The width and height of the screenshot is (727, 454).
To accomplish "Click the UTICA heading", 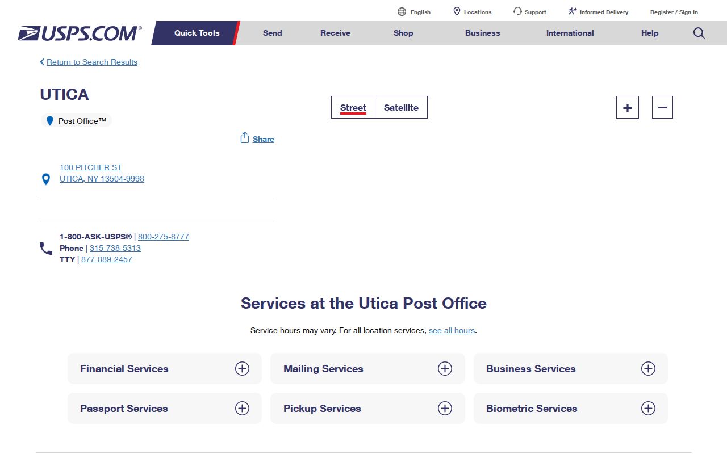I will (64, 94).
